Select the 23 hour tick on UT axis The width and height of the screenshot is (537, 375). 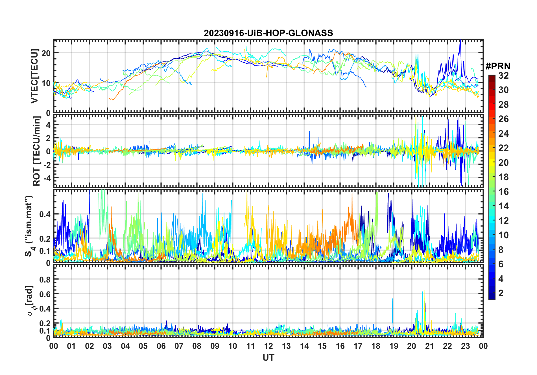[x=465, y=346]
